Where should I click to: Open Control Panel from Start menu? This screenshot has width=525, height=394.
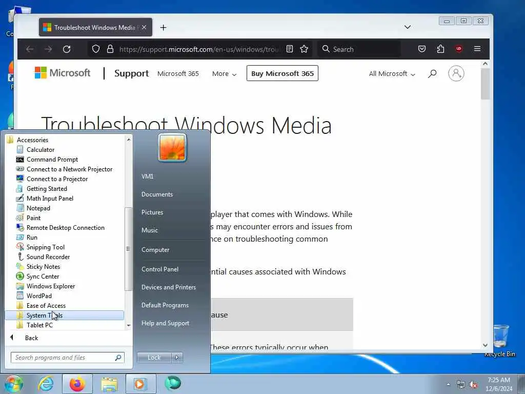coord(160,269)
